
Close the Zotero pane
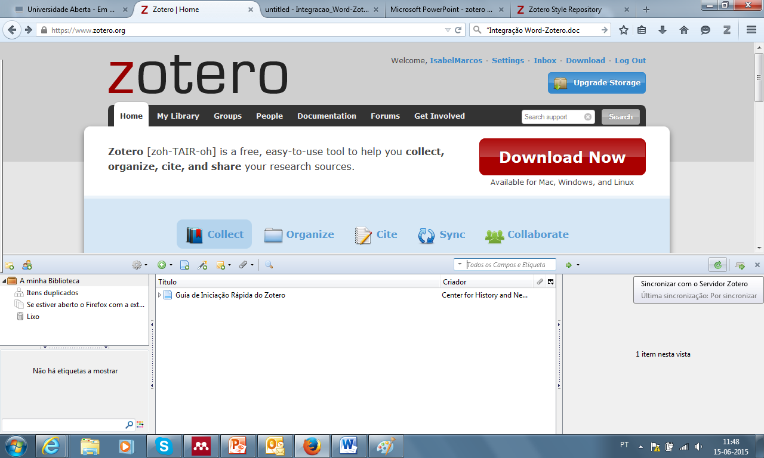point(757,265)
